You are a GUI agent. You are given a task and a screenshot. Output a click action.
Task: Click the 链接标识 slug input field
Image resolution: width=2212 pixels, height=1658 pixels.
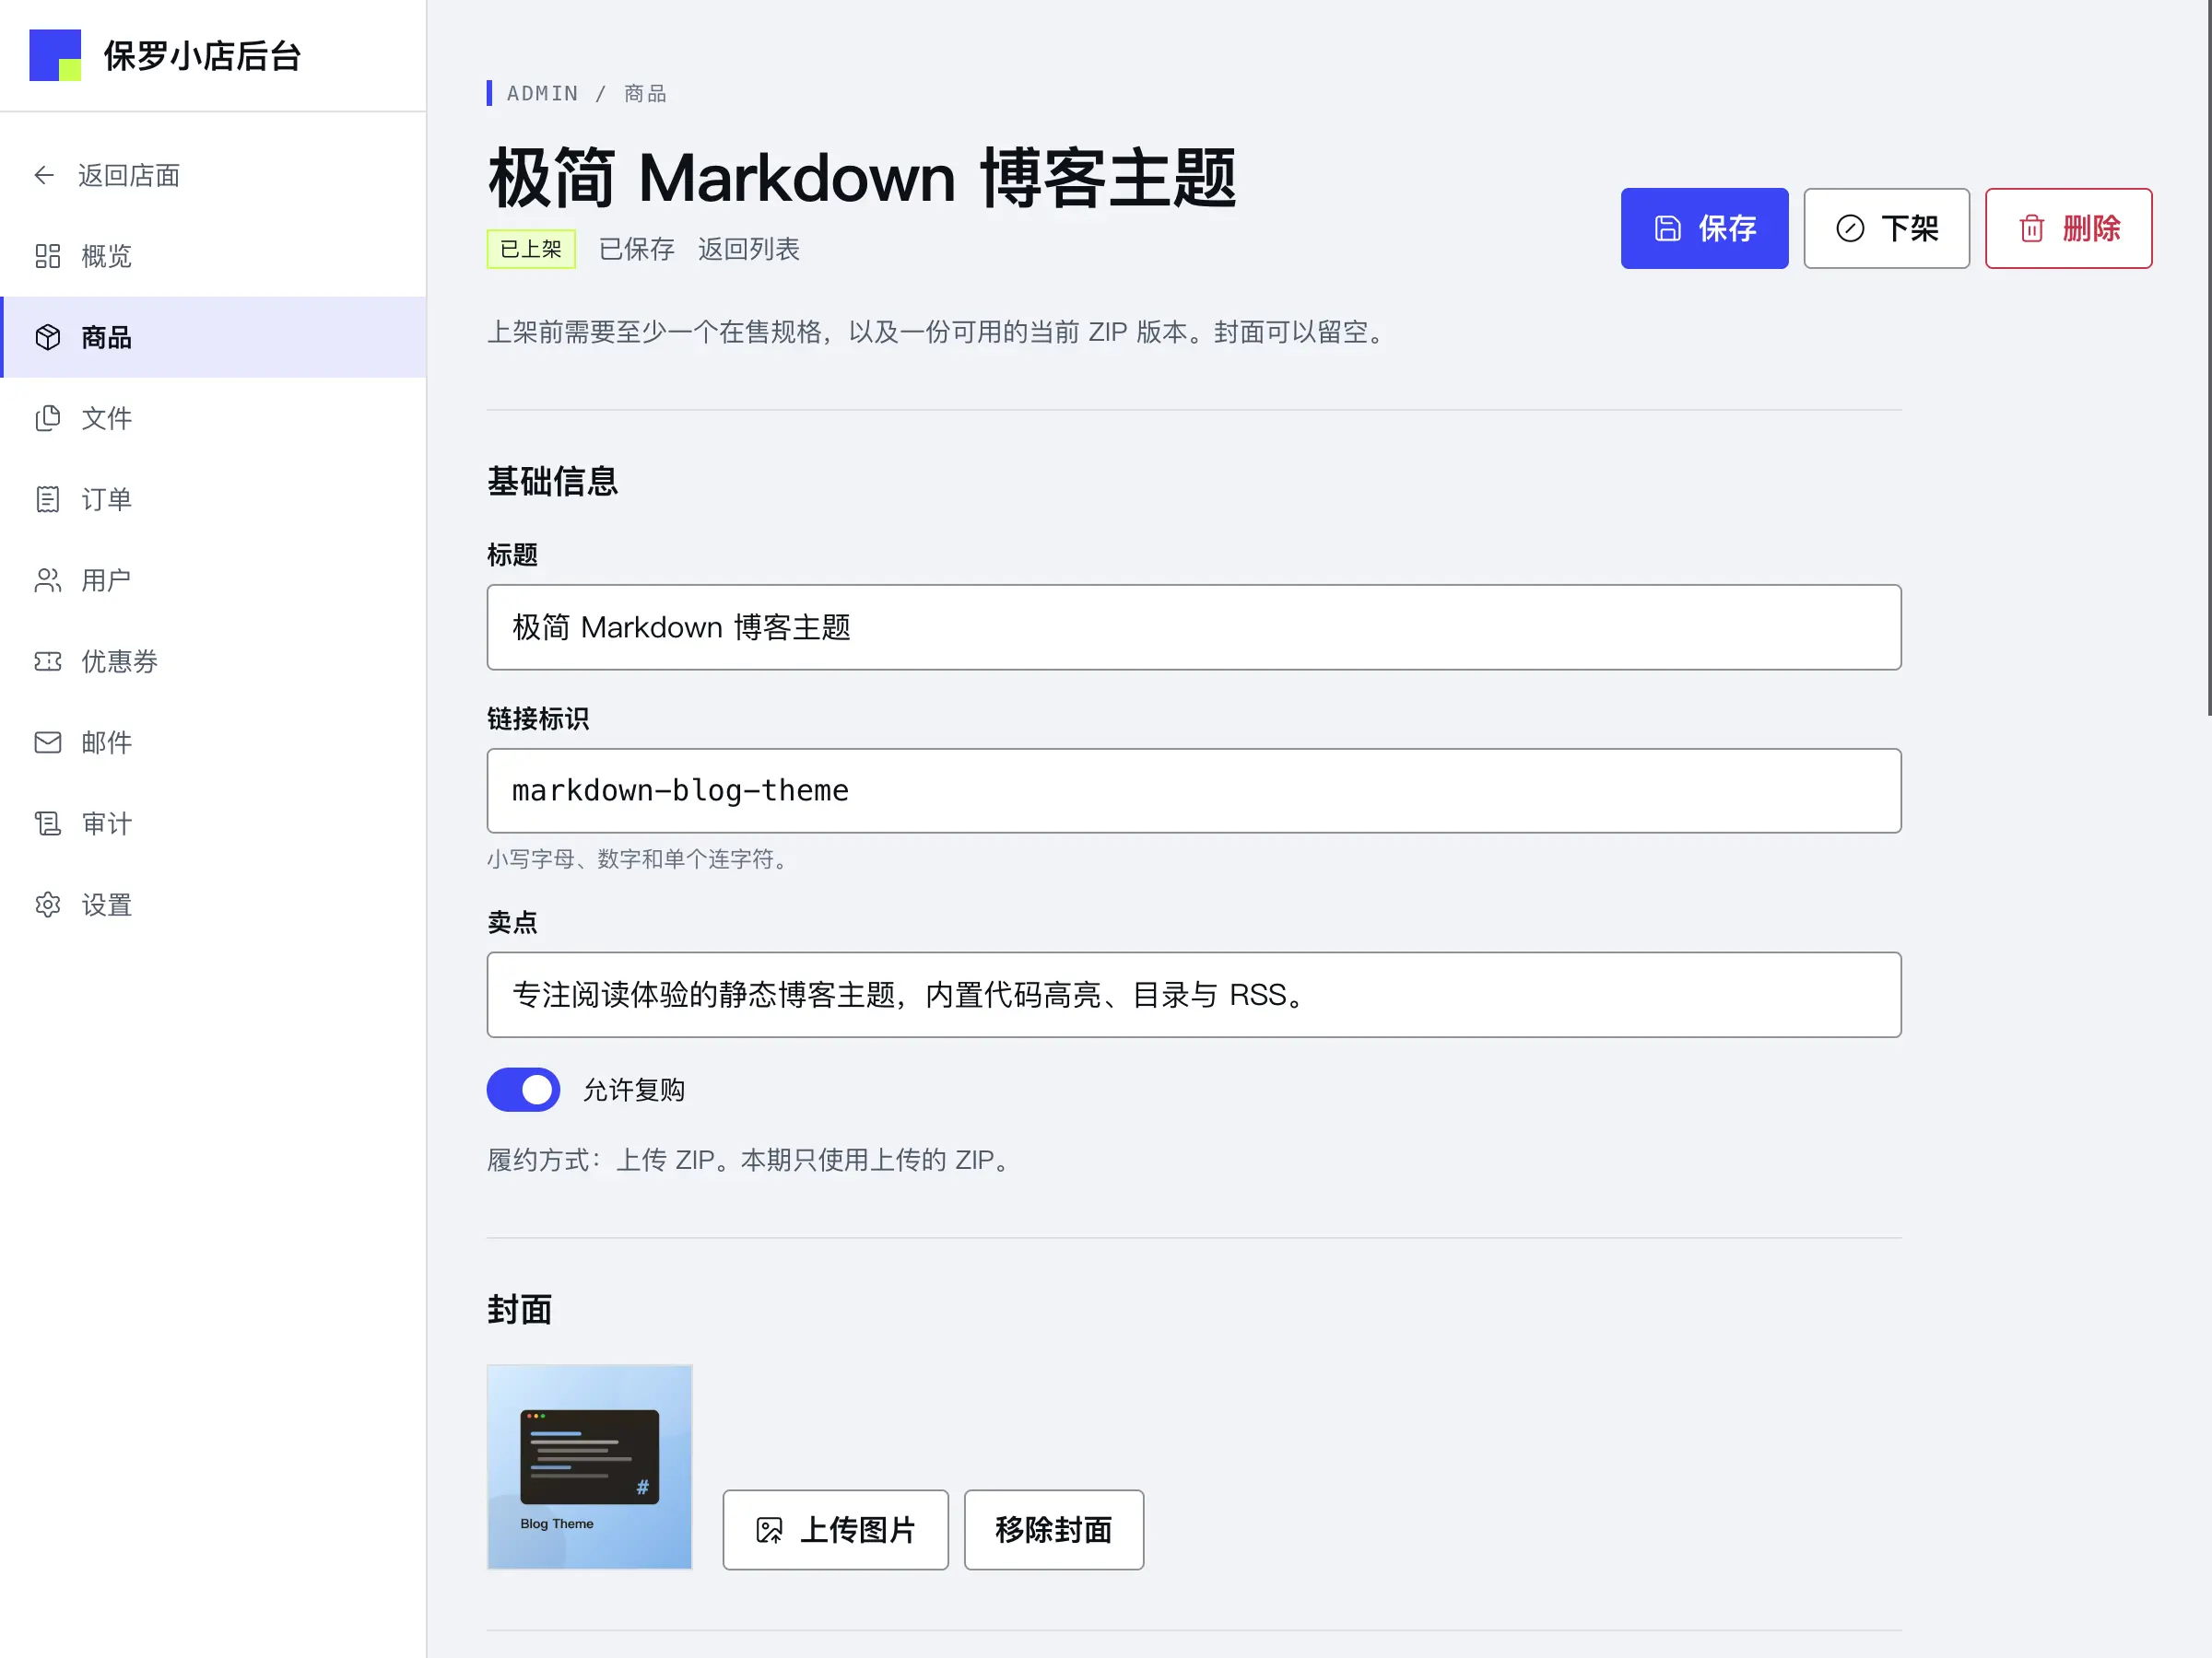(x=1194, y=790)
